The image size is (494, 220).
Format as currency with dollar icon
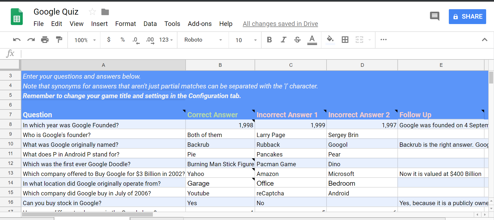coord(109,40)
